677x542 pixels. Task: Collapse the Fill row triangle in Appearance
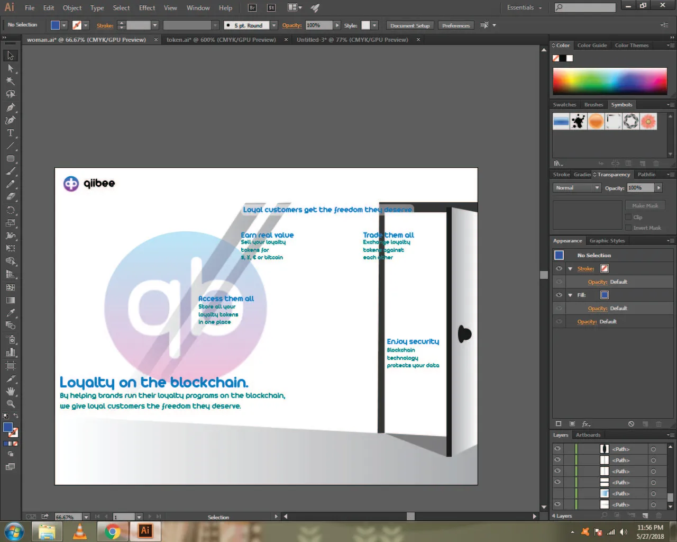570,295
